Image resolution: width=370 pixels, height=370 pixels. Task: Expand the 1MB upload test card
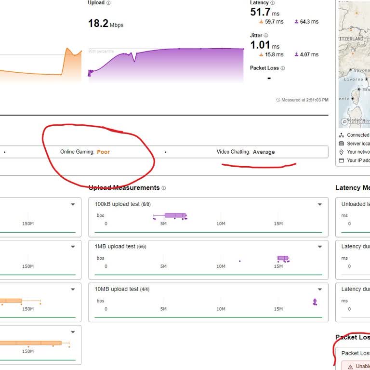click(319, 247)
